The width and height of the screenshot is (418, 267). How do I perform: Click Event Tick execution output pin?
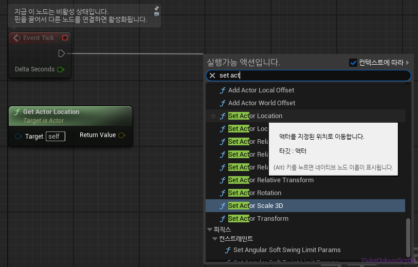62,53
